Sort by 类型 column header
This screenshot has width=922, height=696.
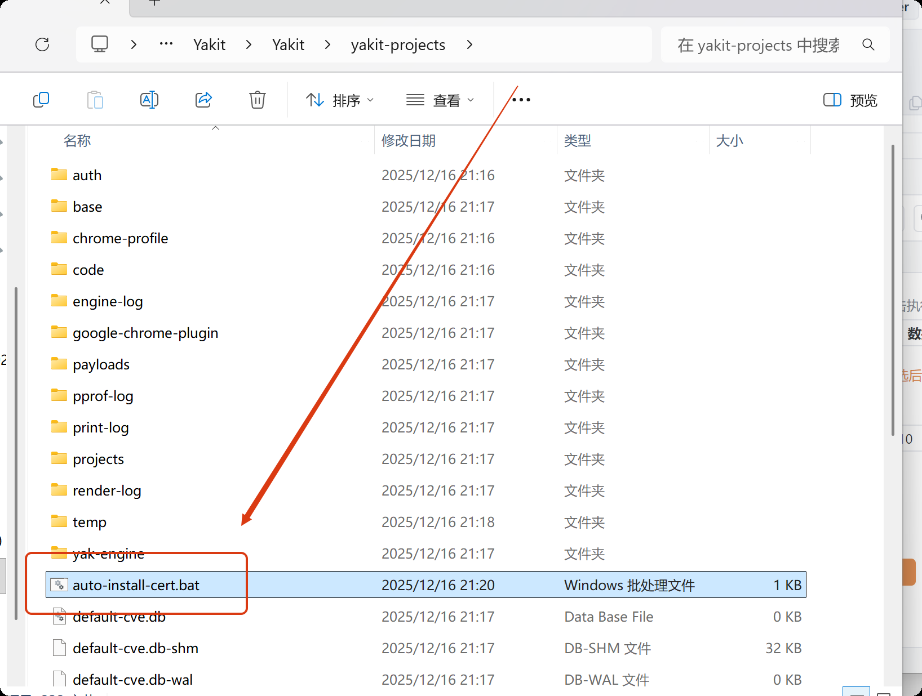(x=578, y=141)
